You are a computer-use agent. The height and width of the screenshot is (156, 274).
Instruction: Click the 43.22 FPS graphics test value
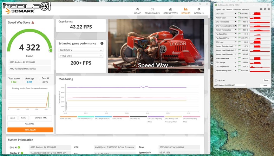[x=81, y=27]
